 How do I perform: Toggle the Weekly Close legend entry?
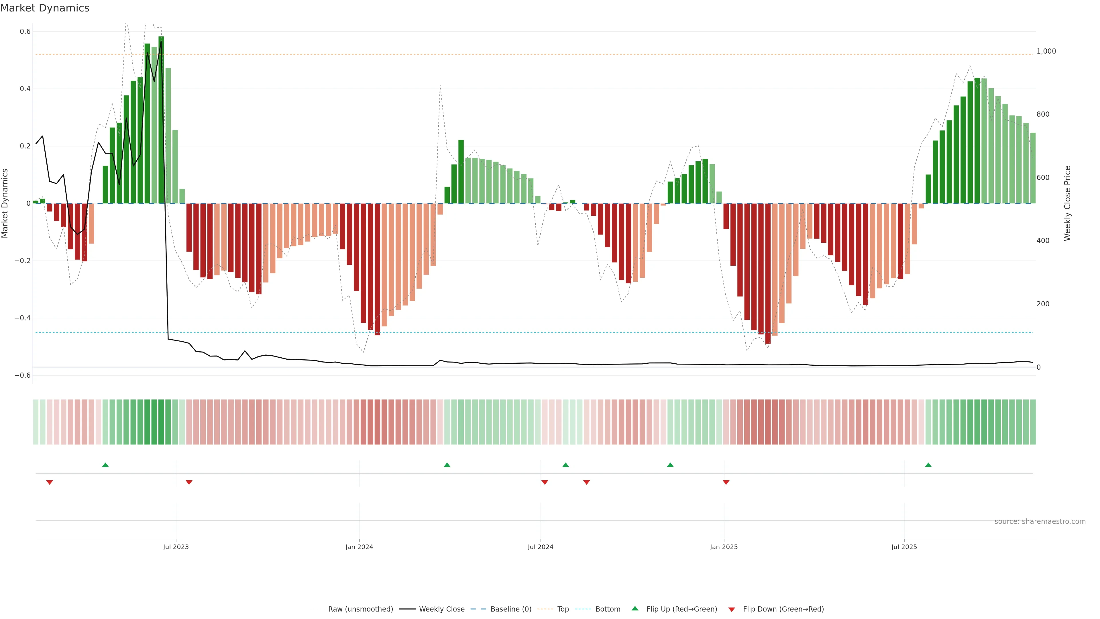[441, 609]
